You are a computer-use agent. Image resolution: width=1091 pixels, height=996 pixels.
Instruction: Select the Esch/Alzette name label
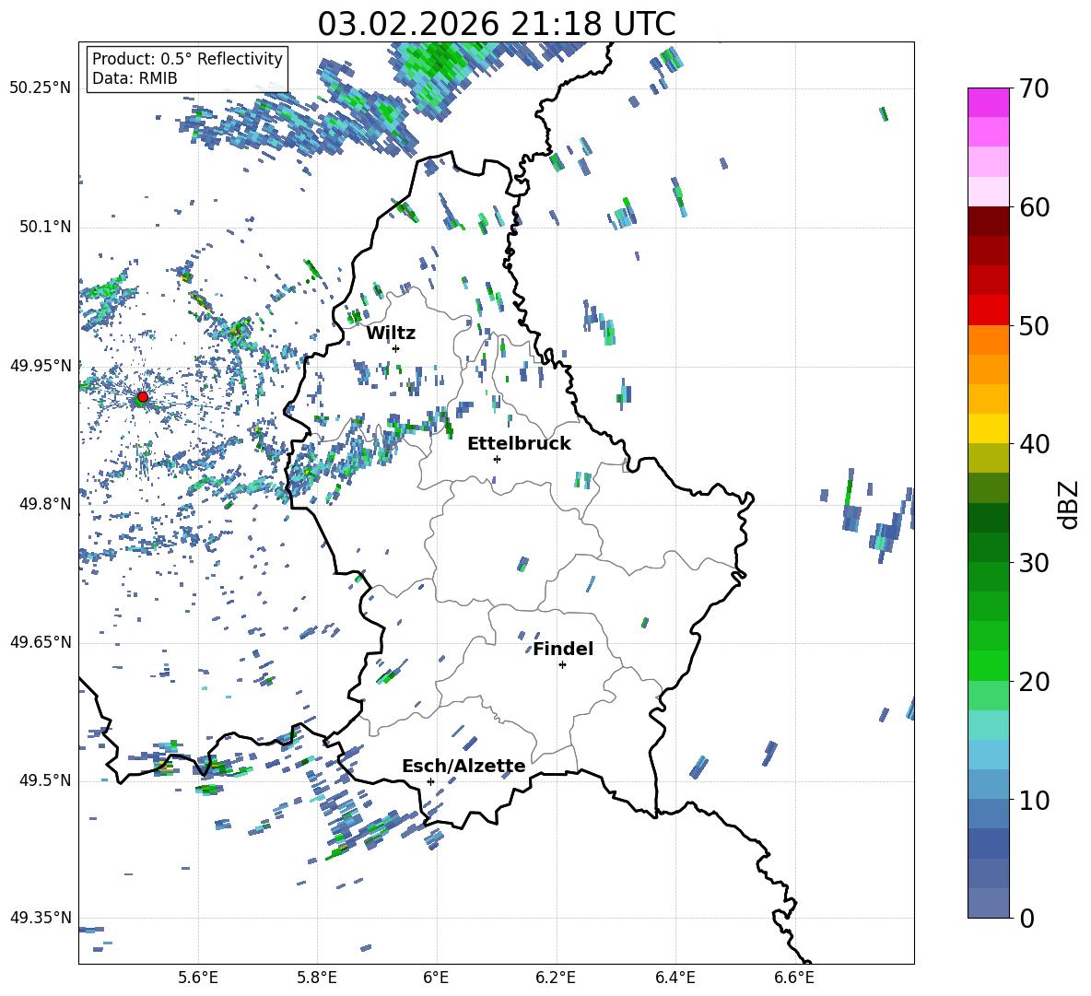pos(463,766)
